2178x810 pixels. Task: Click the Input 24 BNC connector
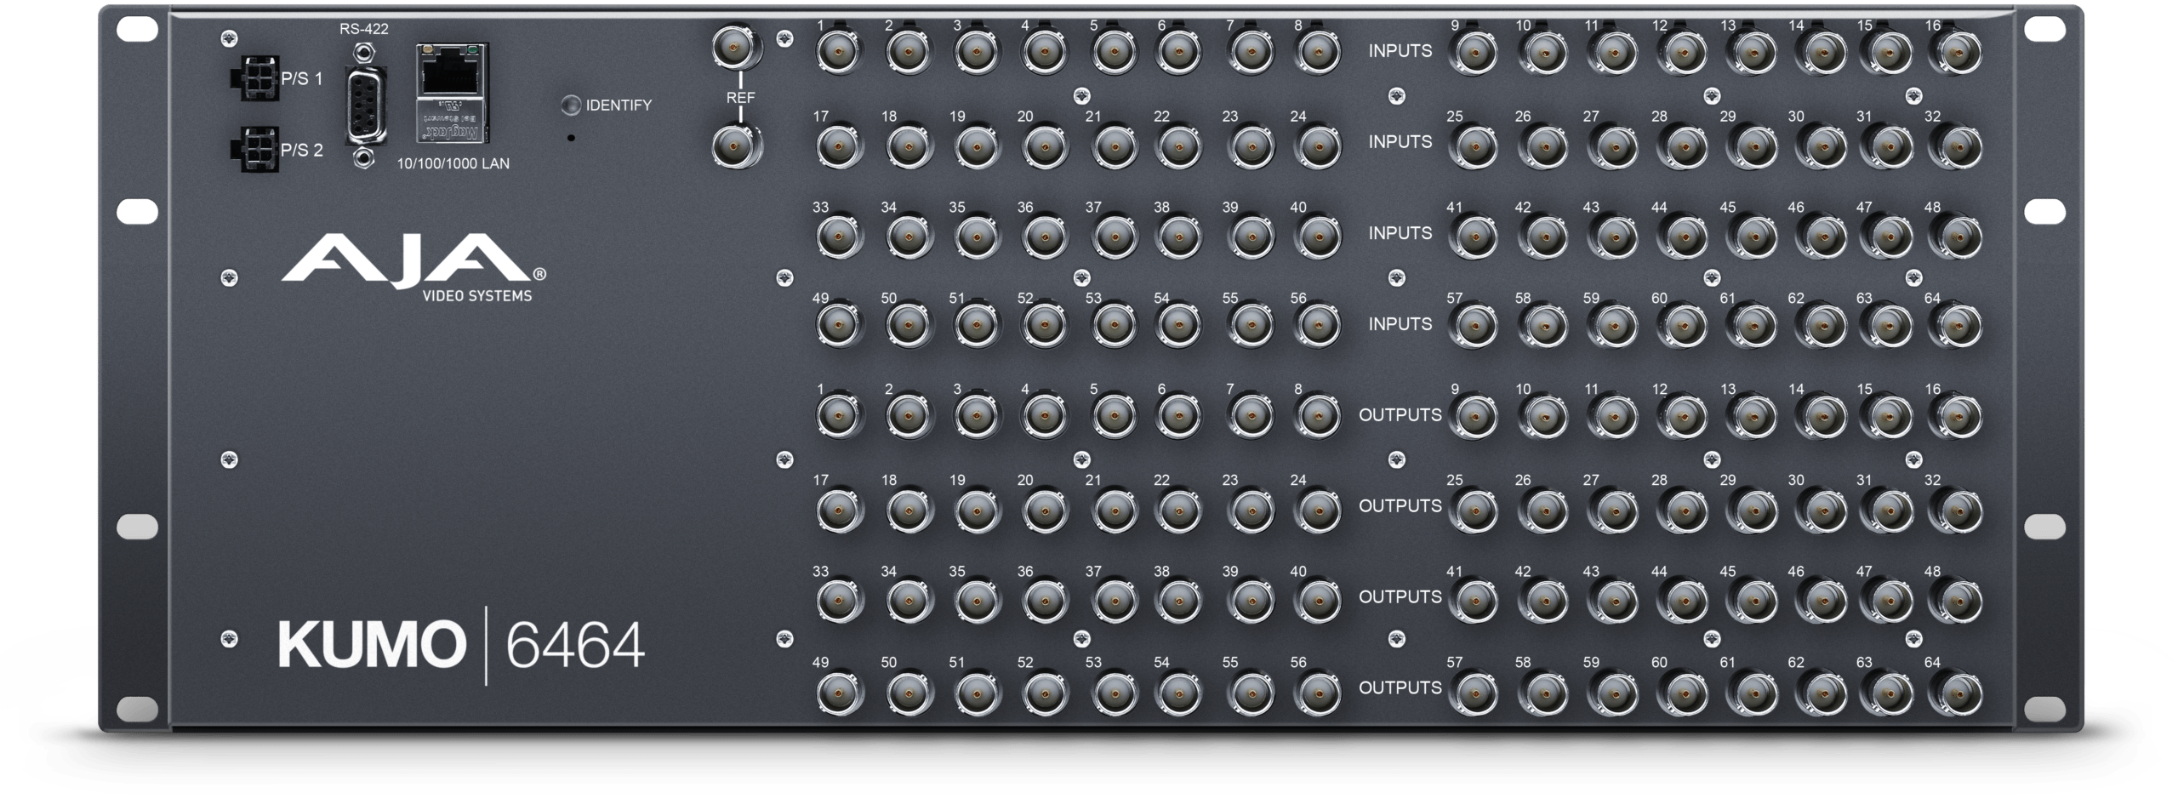tap(1316, 145)
